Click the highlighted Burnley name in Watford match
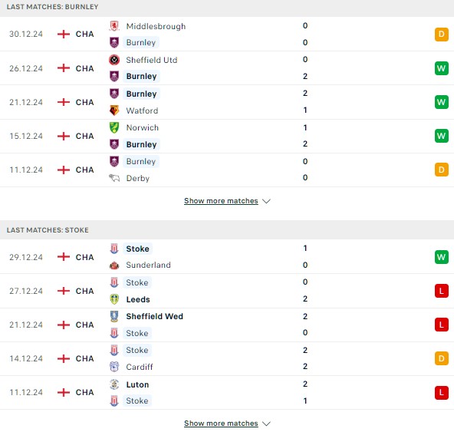The height and width of the screenshot is (432, 454). (x=141, y=94)
